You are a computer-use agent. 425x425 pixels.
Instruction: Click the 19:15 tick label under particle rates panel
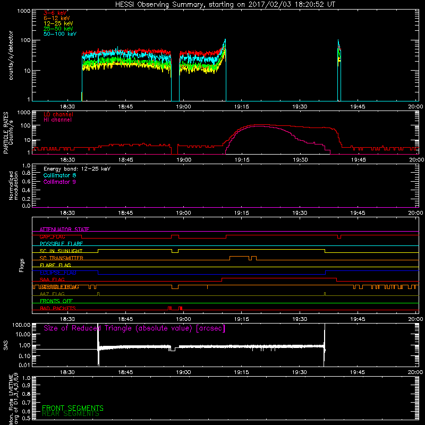pos(242,160)
